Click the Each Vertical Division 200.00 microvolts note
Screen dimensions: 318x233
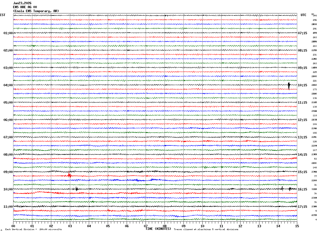click(33, 229)
